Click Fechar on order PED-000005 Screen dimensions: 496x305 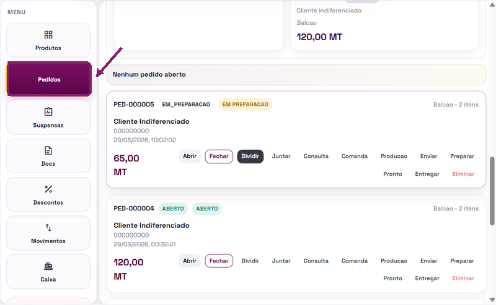tap(219, 157)
